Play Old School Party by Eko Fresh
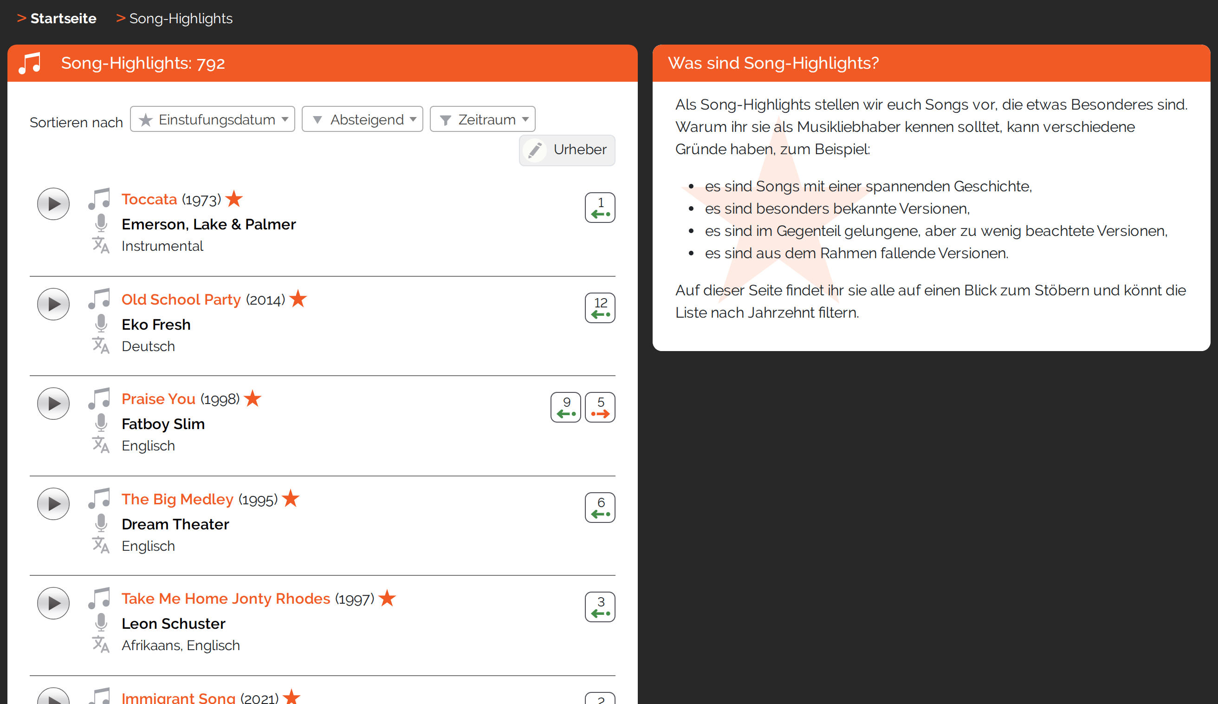The image size is (1218, 704). pos(53,304)
